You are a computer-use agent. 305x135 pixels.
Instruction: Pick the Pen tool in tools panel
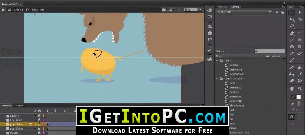(x=292, y=33)
